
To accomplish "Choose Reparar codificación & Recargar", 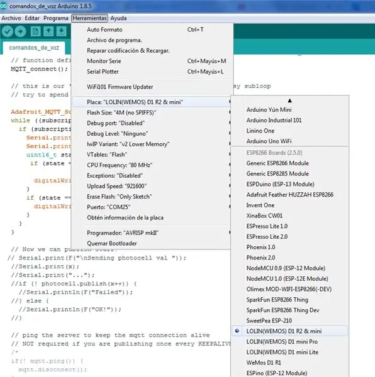I will tap(152, 51).
